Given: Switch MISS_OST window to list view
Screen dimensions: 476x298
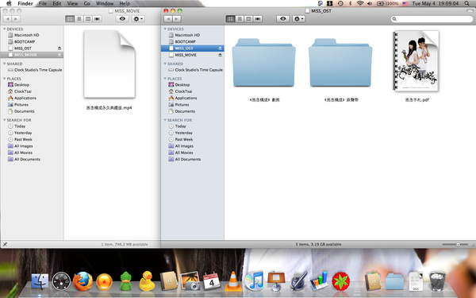Looking at the screenshot, I should (240, 19).
